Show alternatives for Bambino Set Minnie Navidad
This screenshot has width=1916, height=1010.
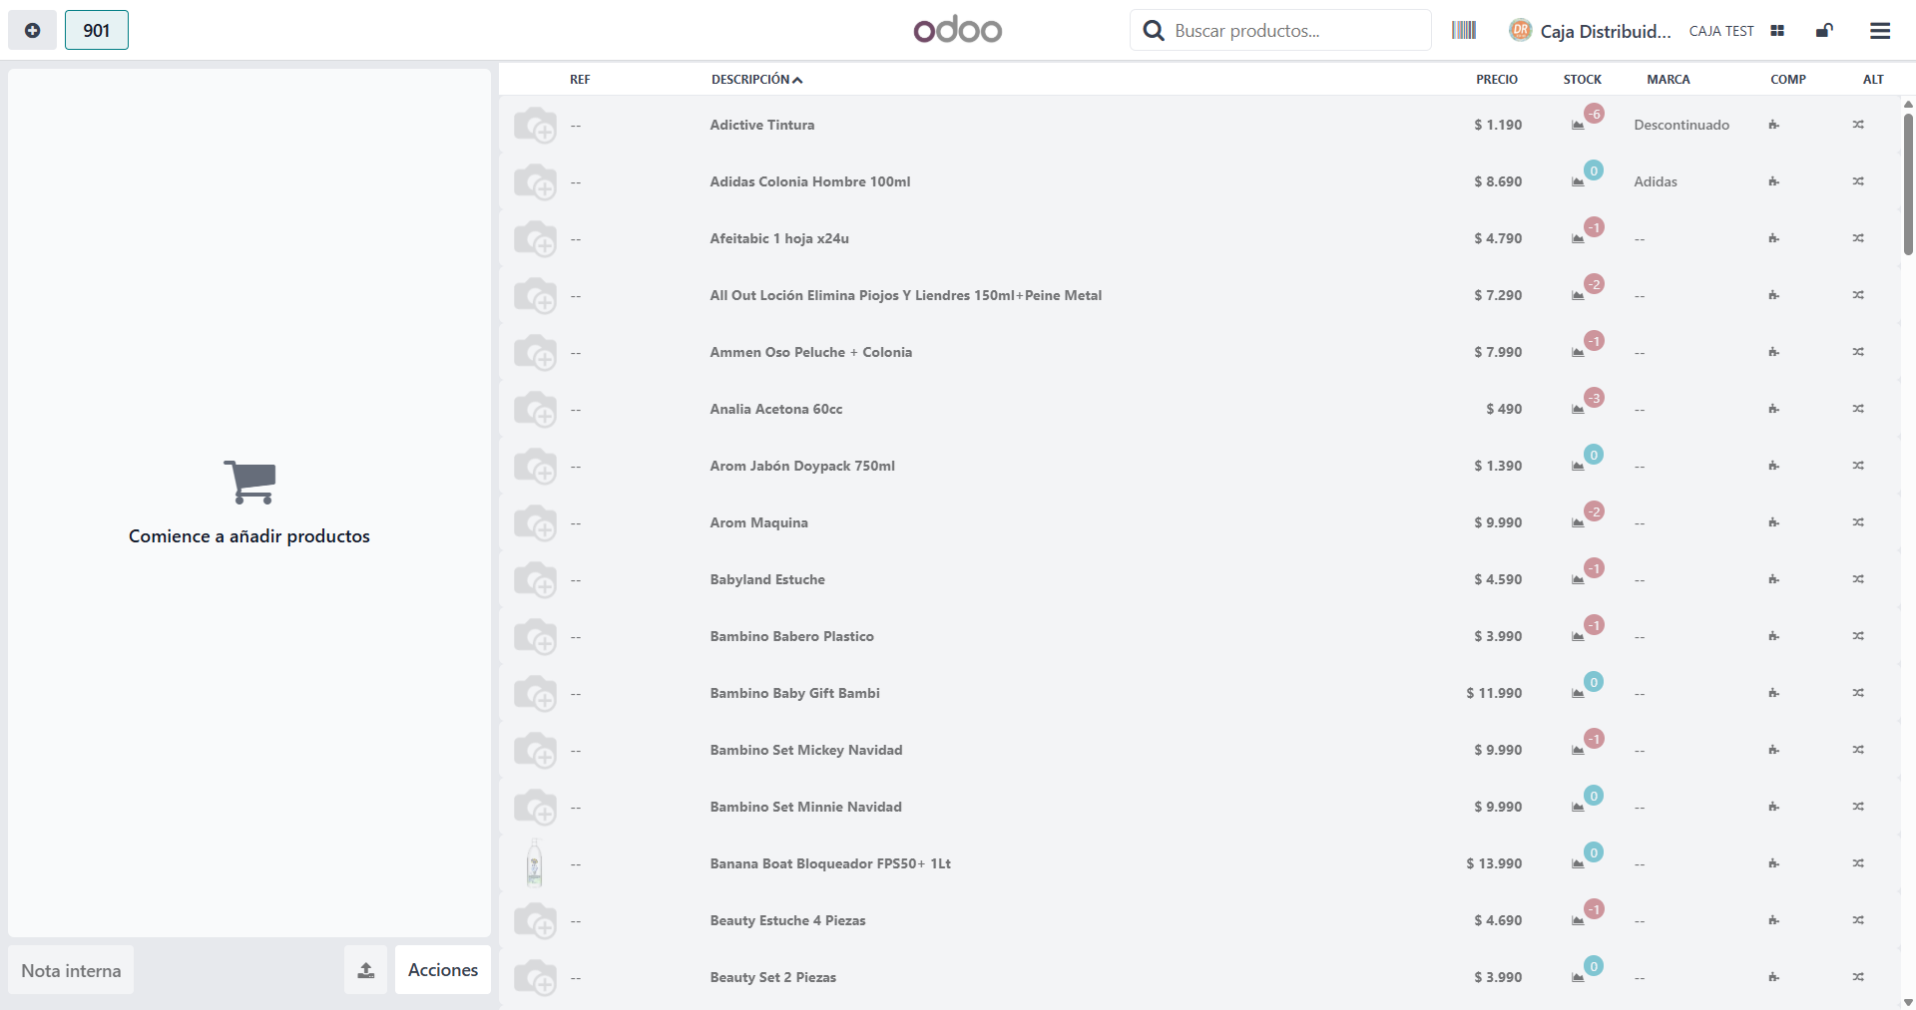point(1858,807)
